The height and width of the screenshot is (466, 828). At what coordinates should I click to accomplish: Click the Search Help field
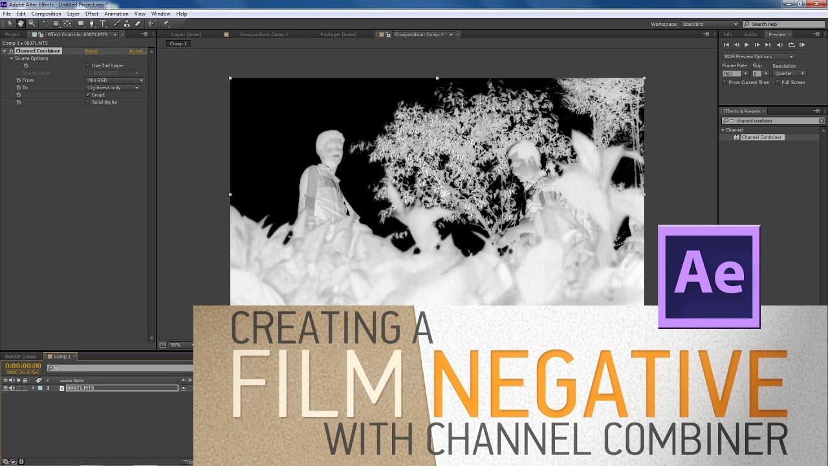[783, 24]
